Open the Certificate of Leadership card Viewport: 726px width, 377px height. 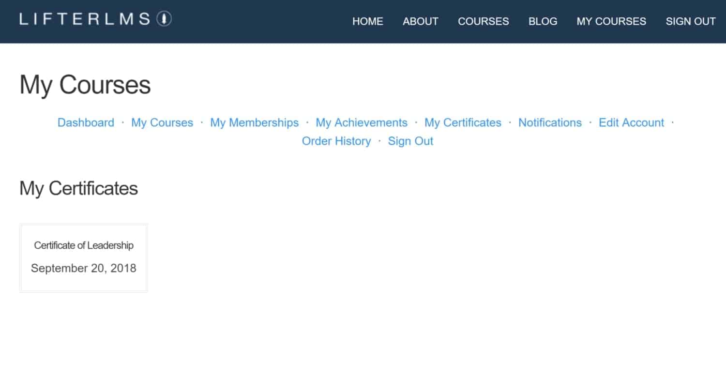click(x=84, y=258)
